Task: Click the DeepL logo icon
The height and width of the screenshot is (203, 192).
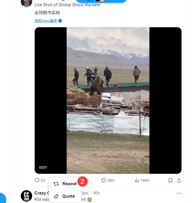Action: coord(60,21)
